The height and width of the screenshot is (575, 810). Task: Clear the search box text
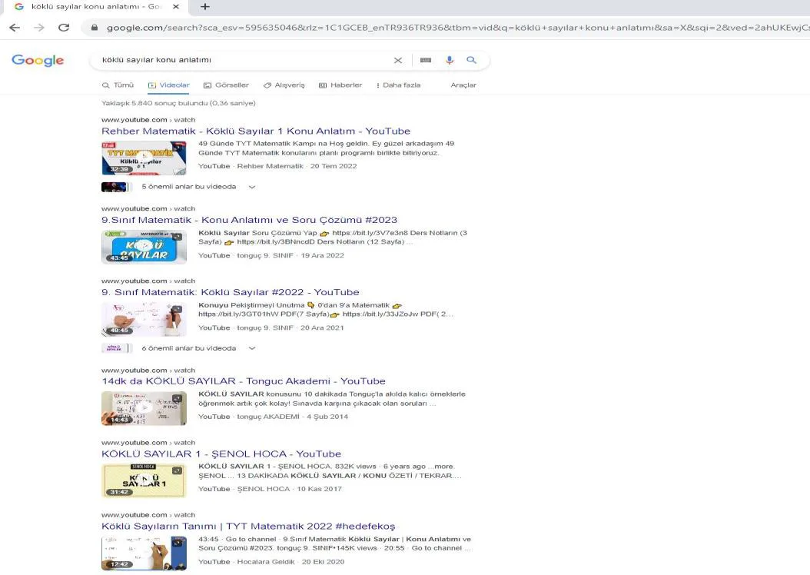[x=398, y=61]
